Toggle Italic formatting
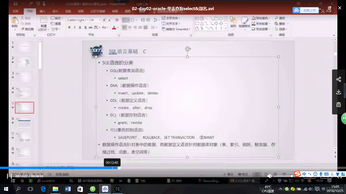Viewport: 346px width, 194px height. coord(74,28)
